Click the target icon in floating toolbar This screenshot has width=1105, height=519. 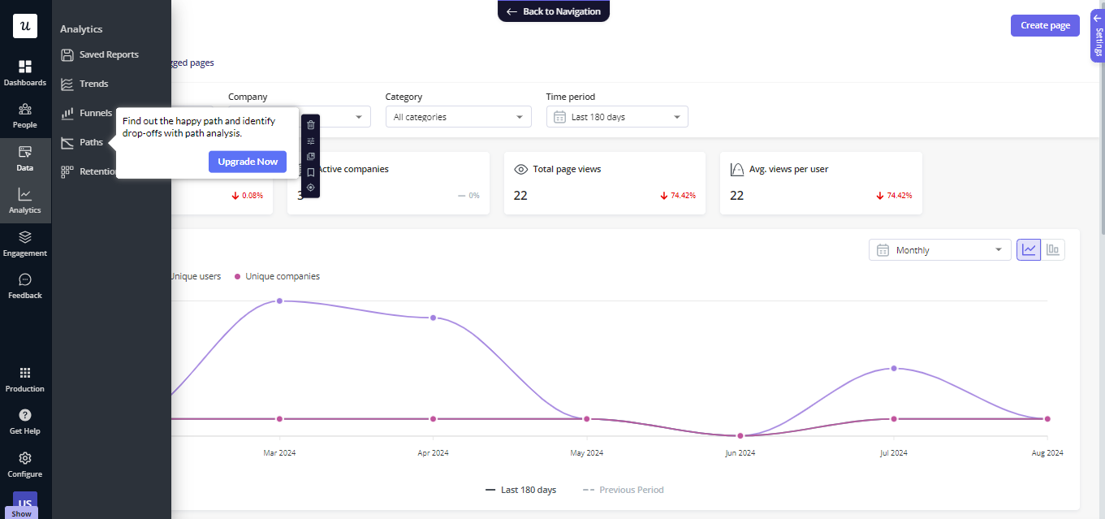pyautogui.click(x=310, y=188)
